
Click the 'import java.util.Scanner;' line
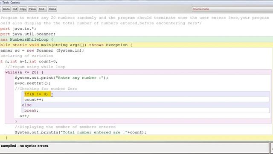pos(27,34)
